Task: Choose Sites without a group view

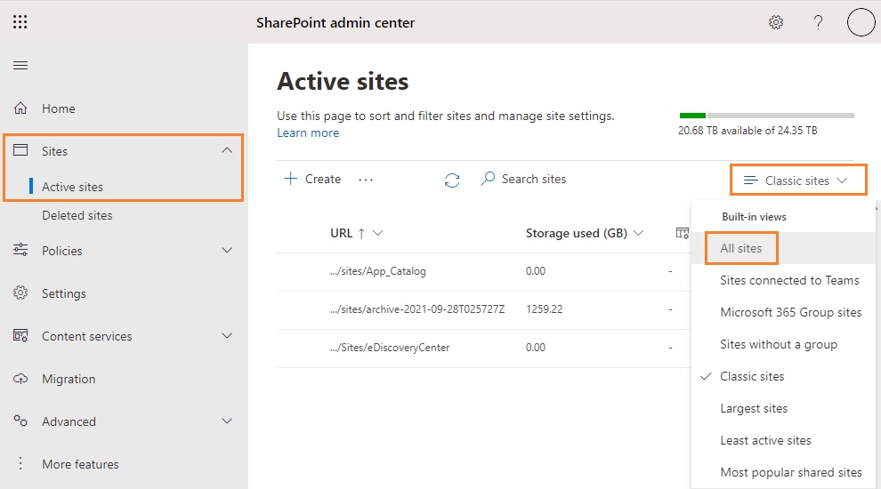Action: pyautogui.click(x=784, y=344)
